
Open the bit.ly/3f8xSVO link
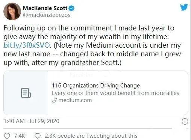pyautogui.click(x=27, y=45)
